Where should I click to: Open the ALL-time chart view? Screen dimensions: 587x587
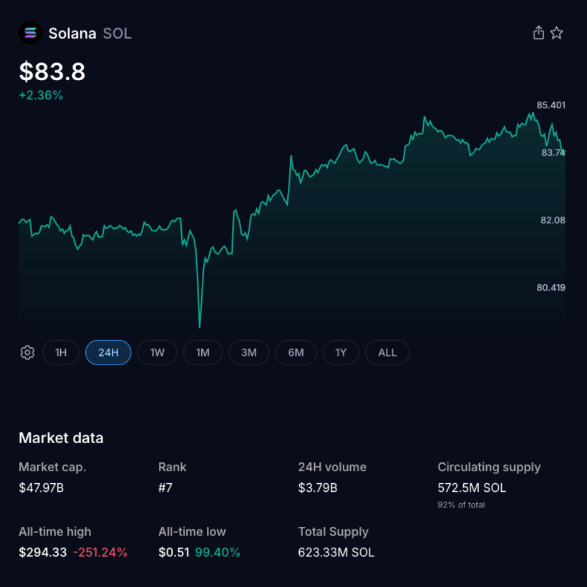(387, 353)
